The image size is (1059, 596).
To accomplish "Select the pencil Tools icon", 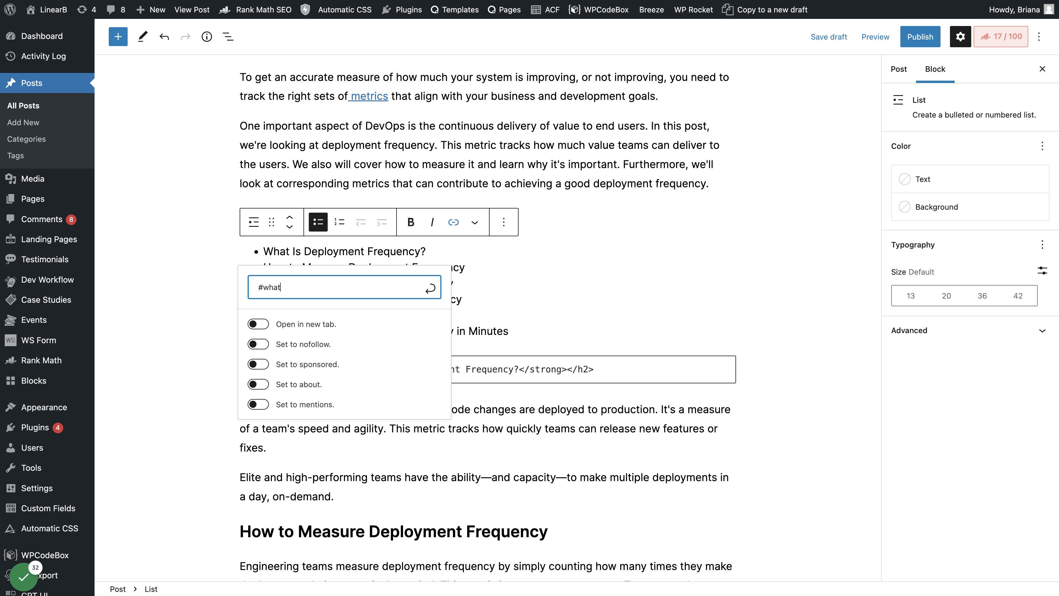I will [x=142, y=37].
